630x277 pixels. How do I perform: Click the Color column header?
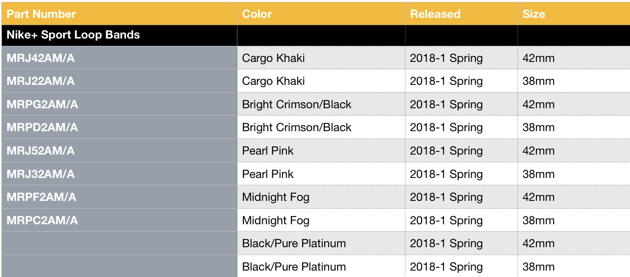(257, 14)
